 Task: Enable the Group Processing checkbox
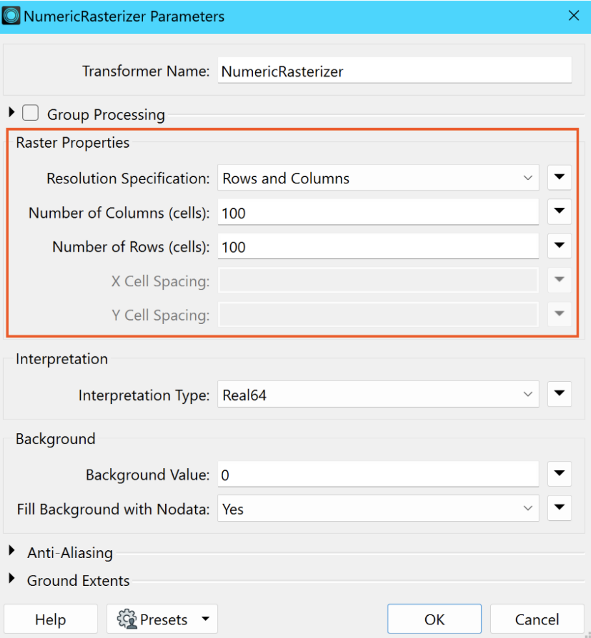(x=31, y=113)
